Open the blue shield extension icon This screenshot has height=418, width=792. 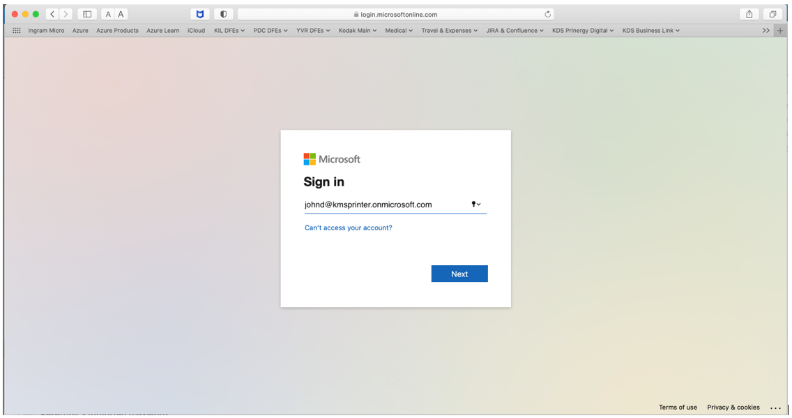click(x=200, y=14)
